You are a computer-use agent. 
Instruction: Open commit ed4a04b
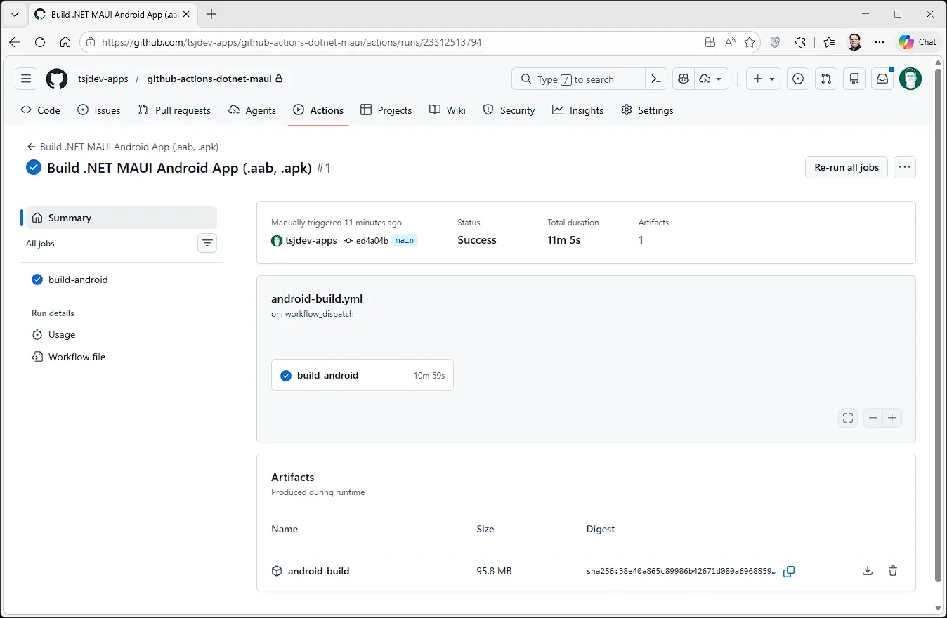tap(371, 240)
